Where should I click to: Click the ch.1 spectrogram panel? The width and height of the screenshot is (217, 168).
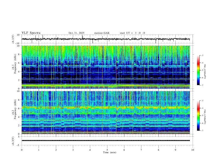105,67
